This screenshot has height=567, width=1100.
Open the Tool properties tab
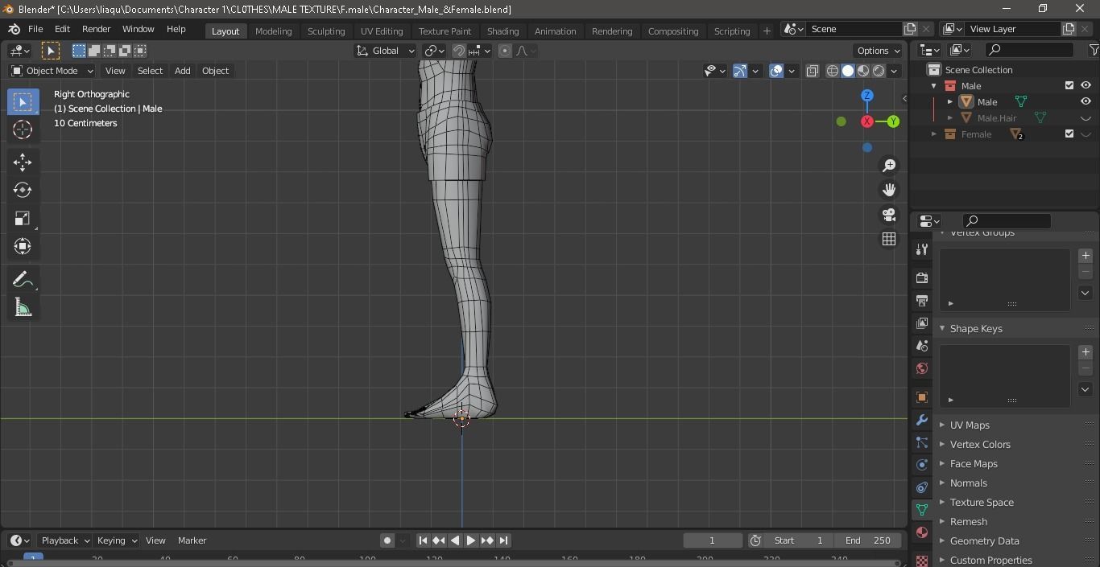922,249
